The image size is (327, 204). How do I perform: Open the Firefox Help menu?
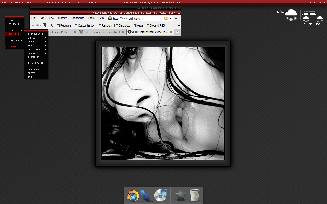pyautogui.click(x=101, y=18)
